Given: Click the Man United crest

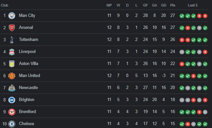Looking at the screenshot, I should [x=12, y=76].
